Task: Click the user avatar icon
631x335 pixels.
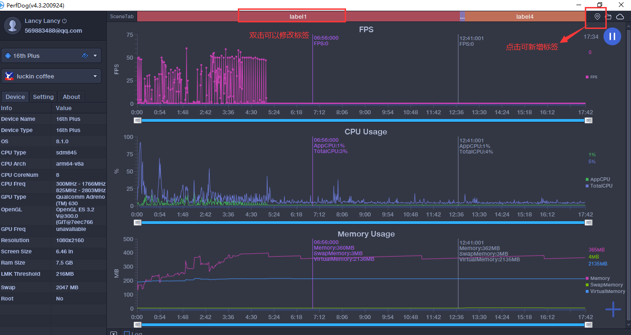Action: [12, 25]
